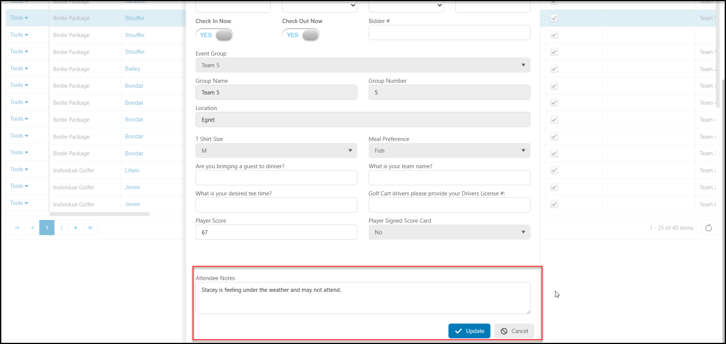Open the Player Signed Score Card dropdown

tap(450, 232)
